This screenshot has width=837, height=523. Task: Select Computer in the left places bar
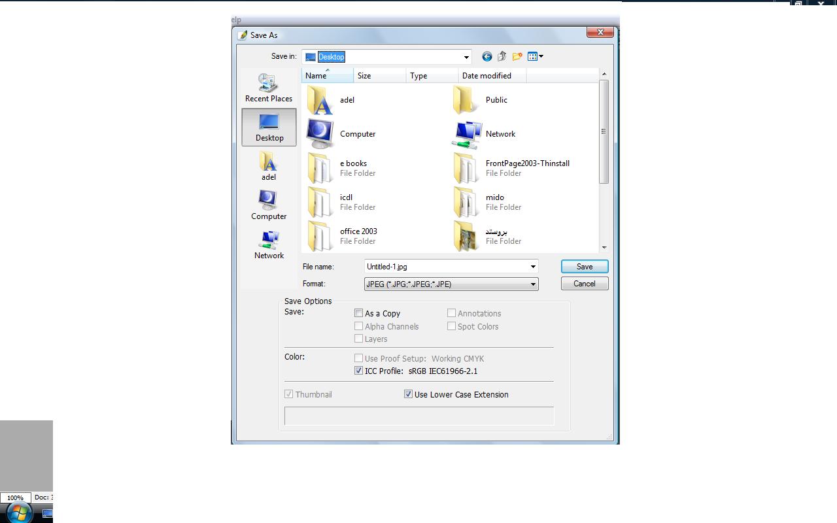(268, 205)
